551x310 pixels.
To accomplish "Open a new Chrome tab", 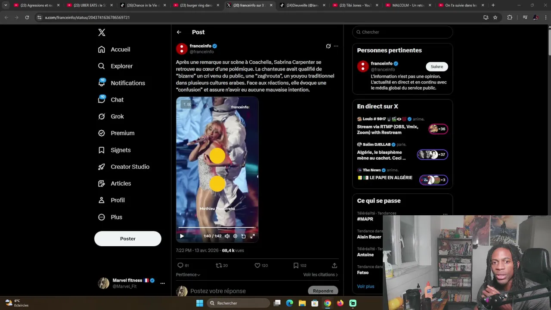I will coord(493,5).
